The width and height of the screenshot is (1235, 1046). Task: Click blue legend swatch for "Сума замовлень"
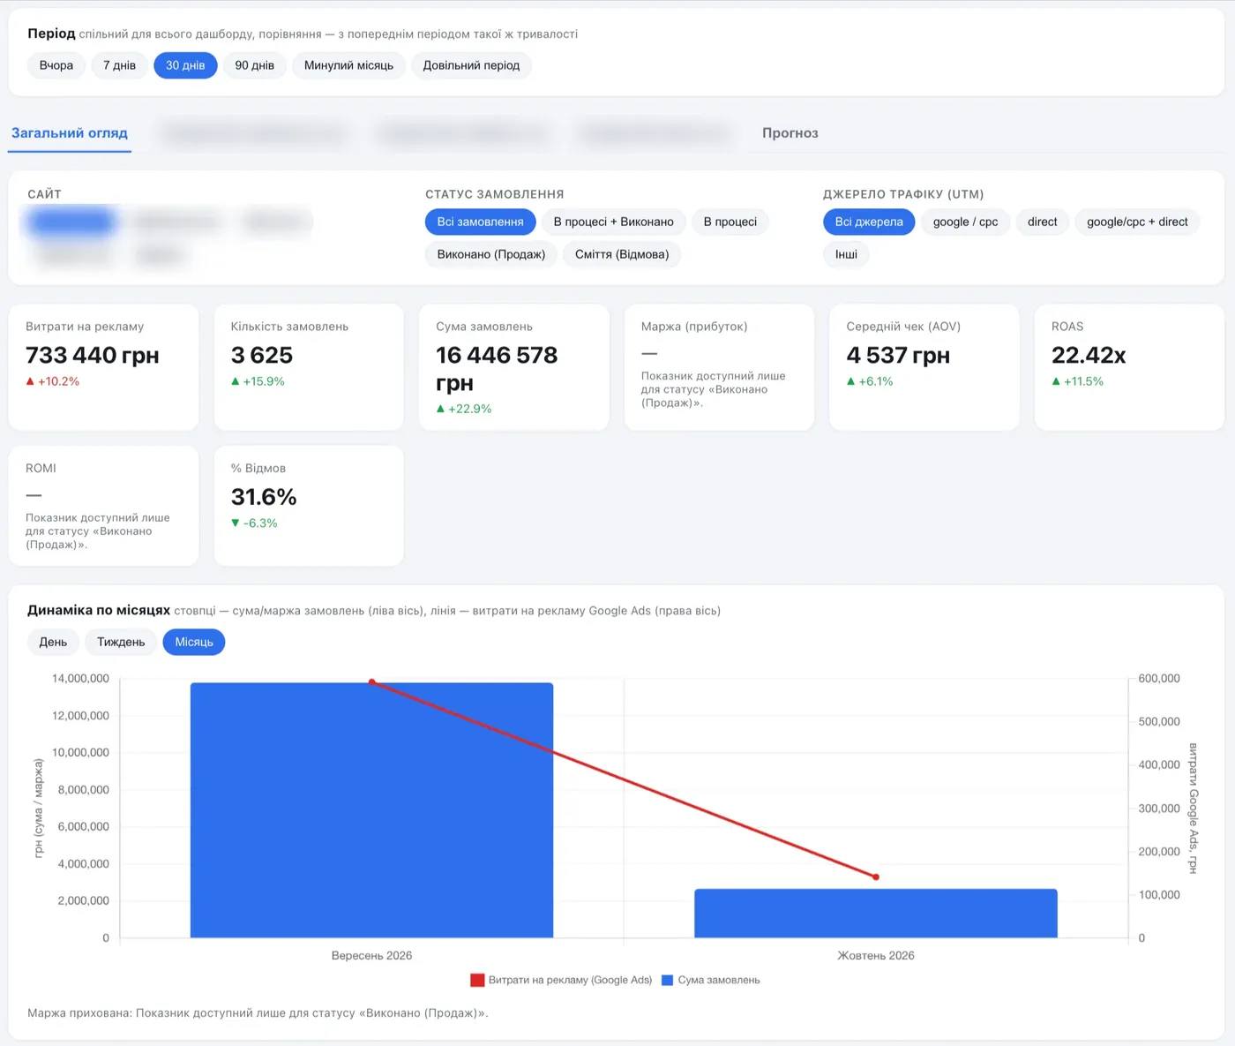668,980
